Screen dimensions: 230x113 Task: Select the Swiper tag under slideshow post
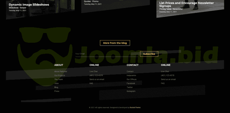tap(23, 8)
